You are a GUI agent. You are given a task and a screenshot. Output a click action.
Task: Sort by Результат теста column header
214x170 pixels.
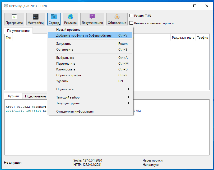click(x=183, y=38)
